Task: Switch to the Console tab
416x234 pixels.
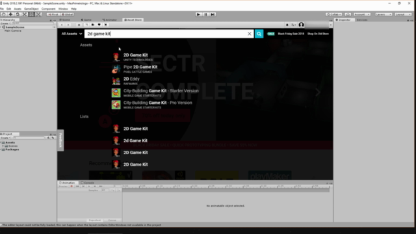Action: pyautogui.click(x=88, y=183)
